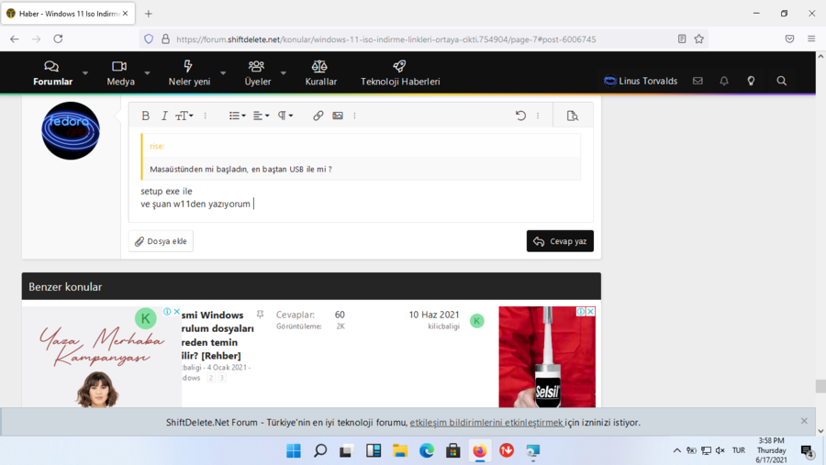Click the Dosya ekle attach button
Screen dimensions: 826x465
tap(161, 241)
